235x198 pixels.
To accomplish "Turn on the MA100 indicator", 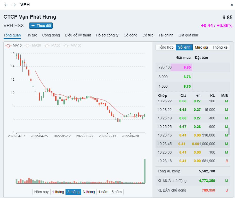I will 72,45.
